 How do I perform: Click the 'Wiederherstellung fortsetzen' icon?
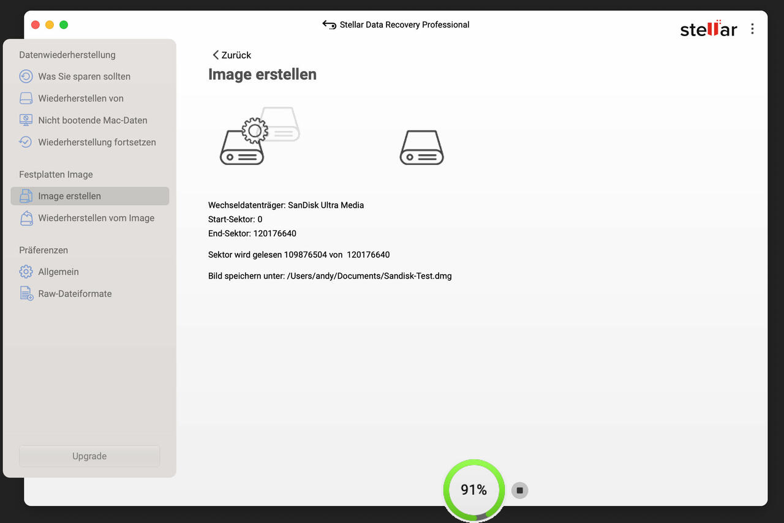point(26,142)
